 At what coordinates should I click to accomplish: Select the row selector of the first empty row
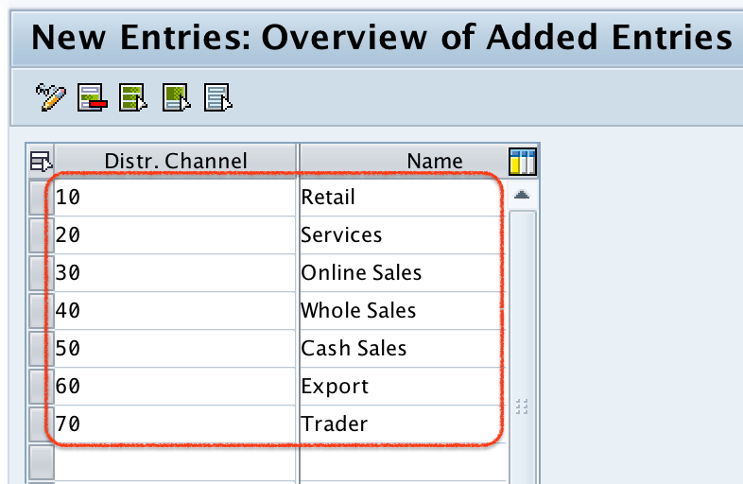pyautogui.click(x=42, y=462)
